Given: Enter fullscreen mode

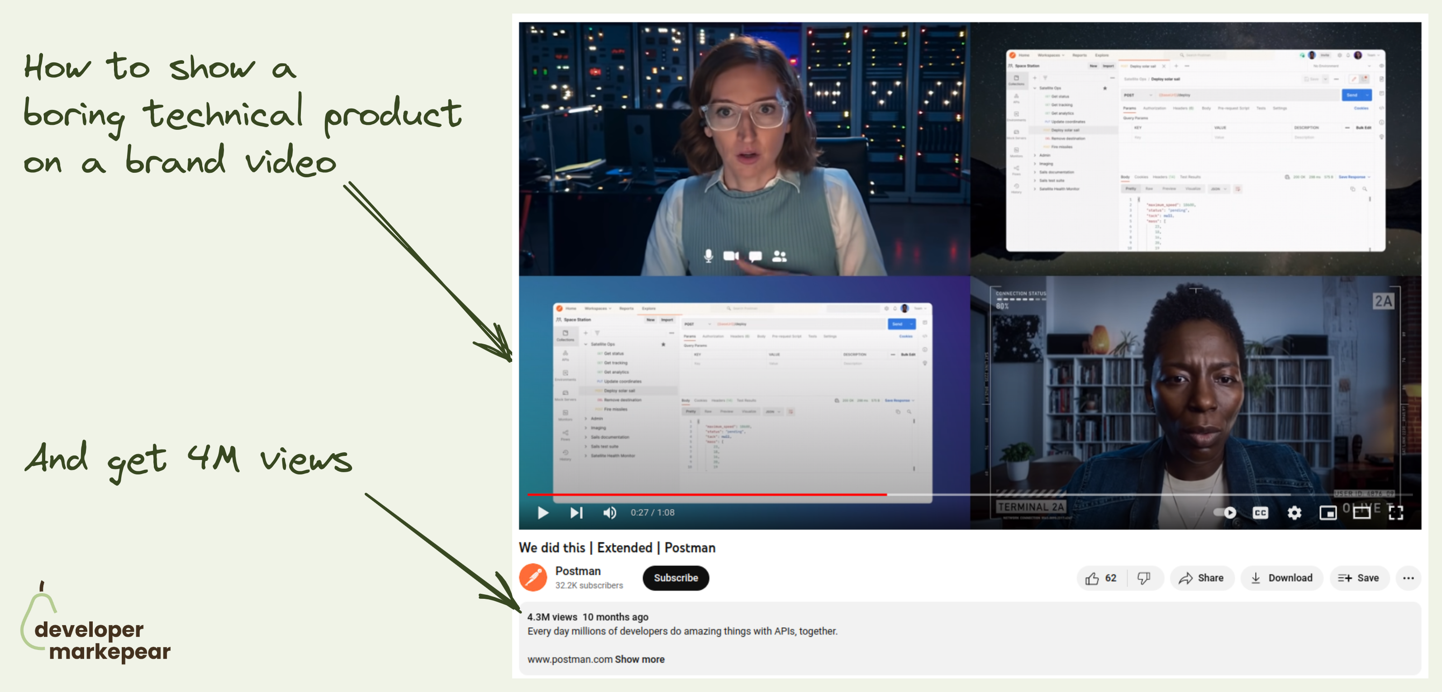Looking at the screenshot, I should [x=1396, y=512].
